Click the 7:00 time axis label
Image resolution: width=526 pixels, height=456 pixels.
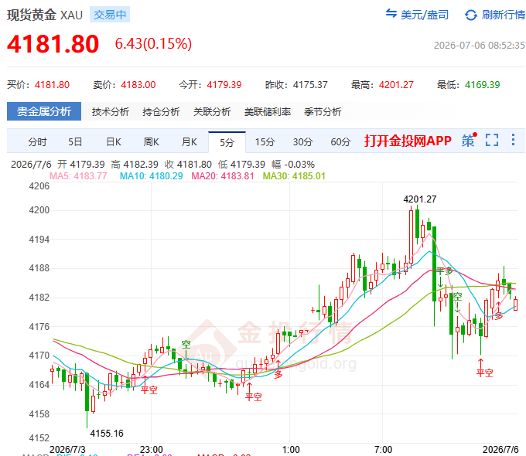[383, 449]
